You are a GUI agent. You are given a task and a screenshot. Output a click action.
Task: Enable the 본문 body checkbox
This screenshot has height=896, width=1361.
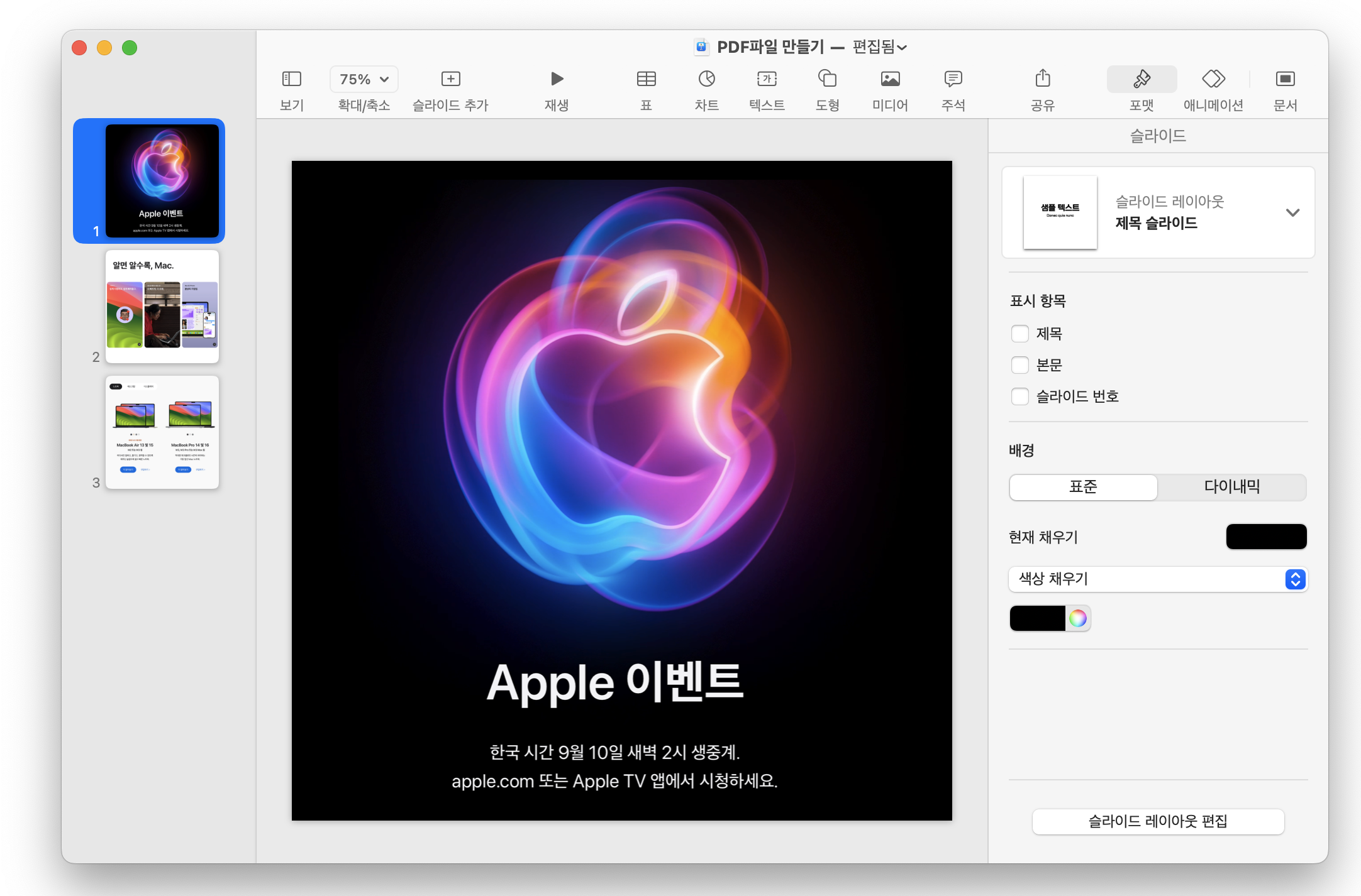click(x=1019, y=365)
